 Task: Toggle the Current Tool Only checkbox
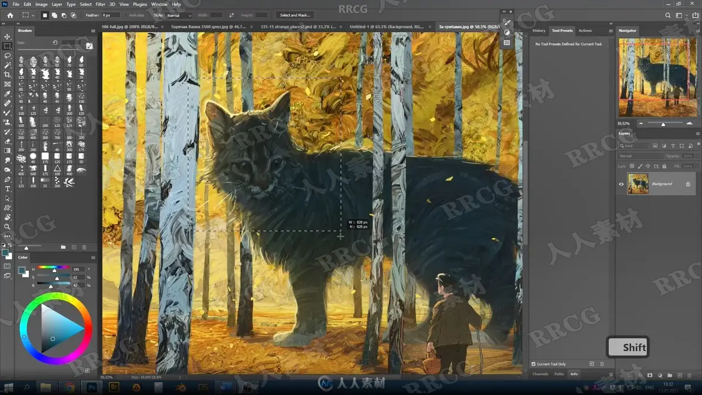534,364
